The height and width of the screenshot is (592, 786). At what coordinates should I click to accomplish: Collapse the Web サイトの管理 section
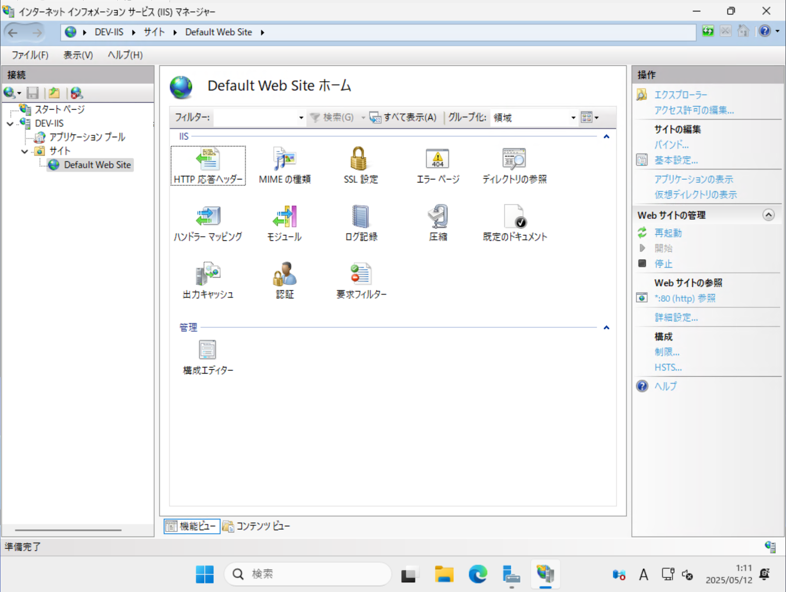tap(768, 215)
